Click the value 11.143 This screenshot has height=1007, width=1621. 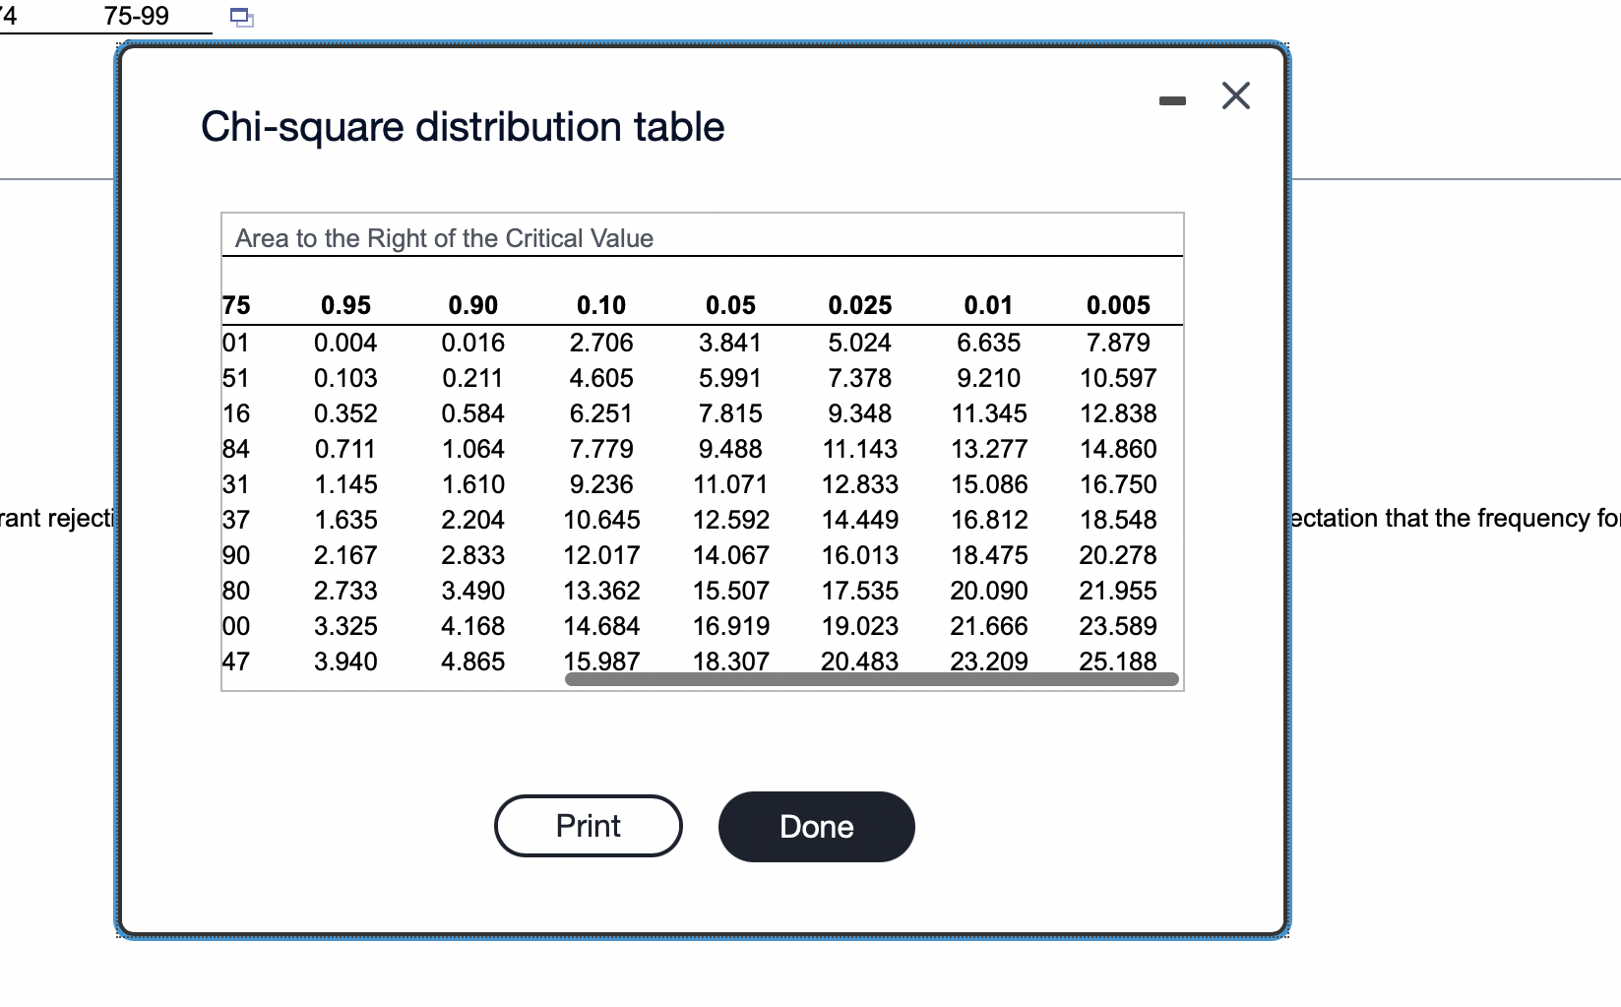(860, 449)
